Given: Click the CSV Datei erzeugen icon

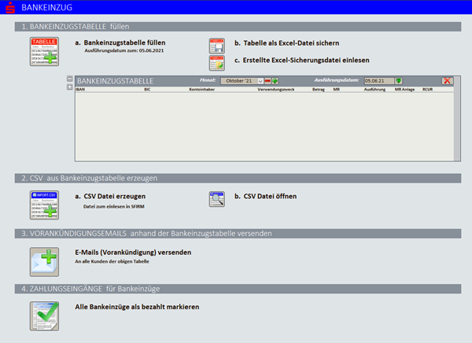Looking at the screenshot, I should point(45,203).
